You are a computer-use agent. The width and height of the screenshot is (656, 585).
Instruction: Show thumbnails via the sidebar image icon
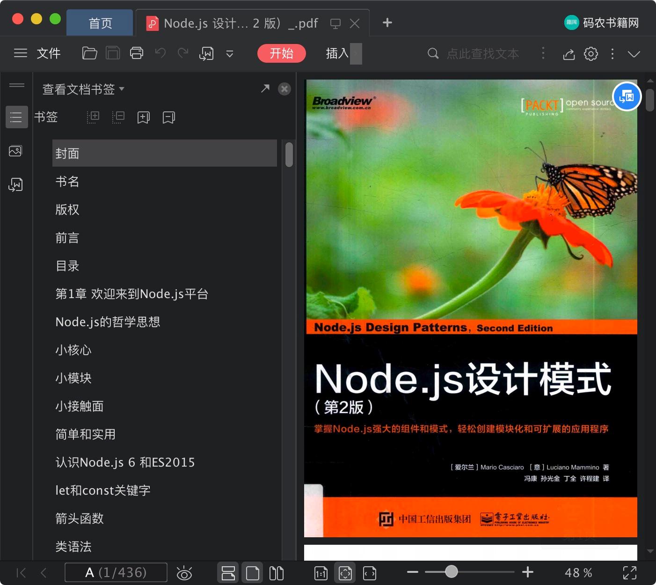tap(15, 151)
